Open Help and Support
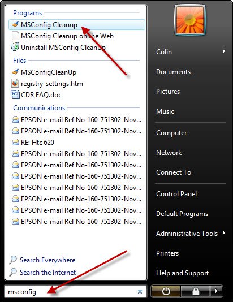The width and height of the screenshot is (233, 302). click(x=182, y=273)
